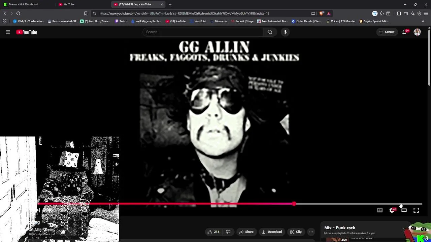This screenshot has width=431, height=242.
Task: Open more actions three-dot menu
Action: [x=311, y=232]
